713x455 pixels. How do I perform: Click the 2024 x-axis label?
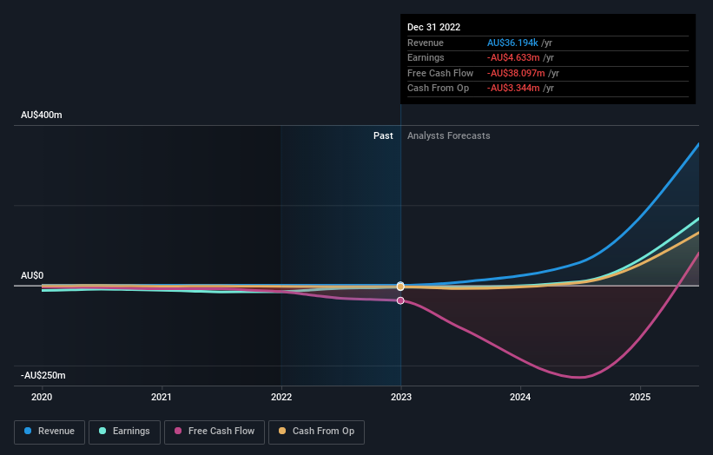point(520,397)
